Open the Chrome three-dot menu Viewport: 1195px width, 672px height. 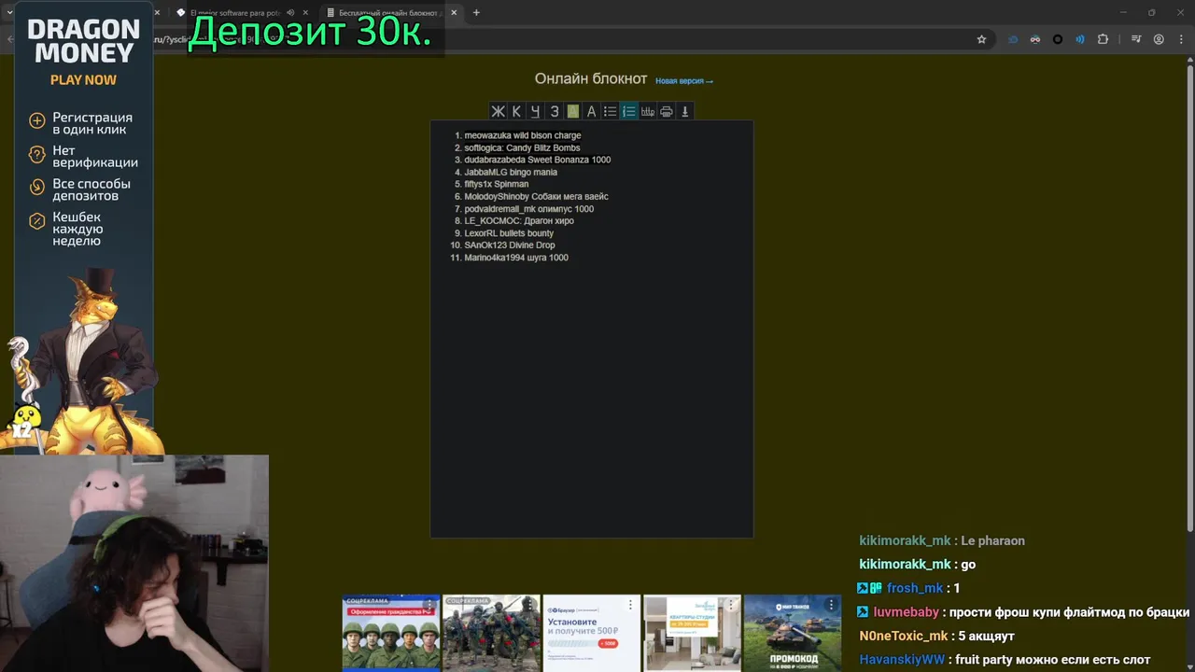[1181, 39]
